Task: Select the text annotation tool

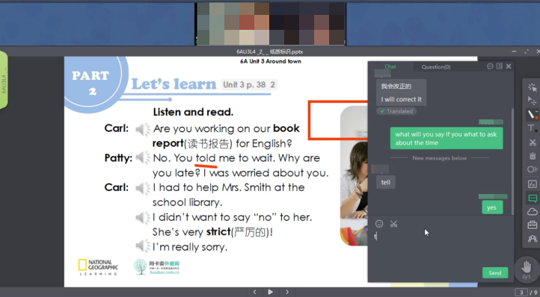Action: (x=532, y=128)
